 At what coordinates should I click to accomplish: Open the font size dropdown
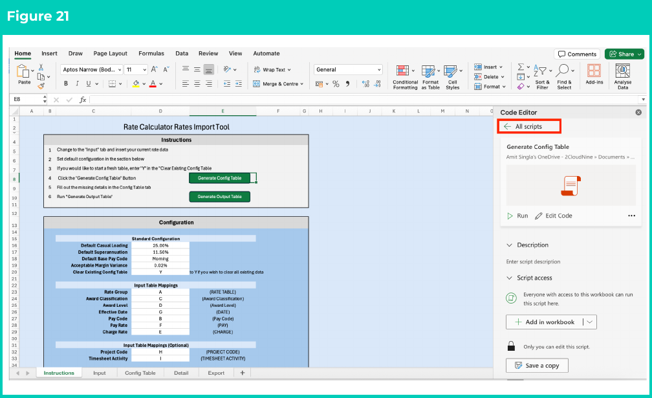tap(144, 70)
